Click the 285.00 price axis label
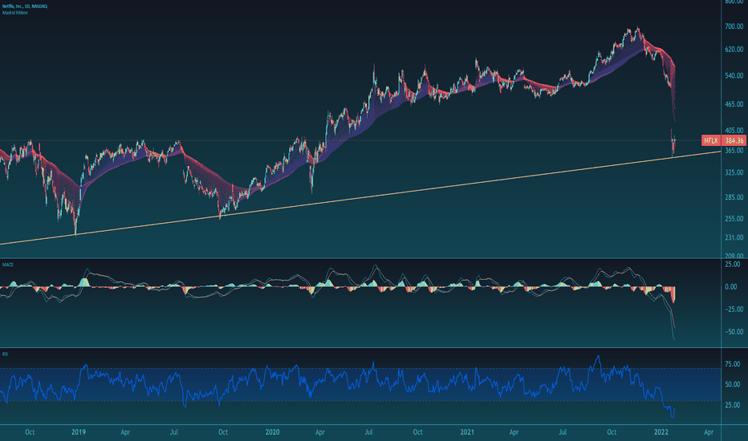This screenshot has width=748, height=441. pyautogui.click(x=734, y=197)
